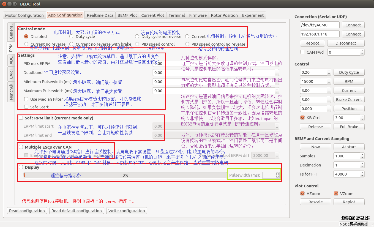Toggle VZoom in Plot Control

[x=336, y=193]
